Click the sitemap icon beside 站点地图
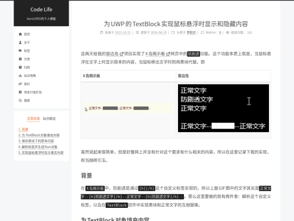Screen dimensions: 294x221 click(x=20, y=75)
